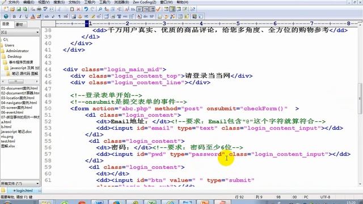363x204 pixels.
Task: Apply Italic tag icon
Action: (20, 16)
